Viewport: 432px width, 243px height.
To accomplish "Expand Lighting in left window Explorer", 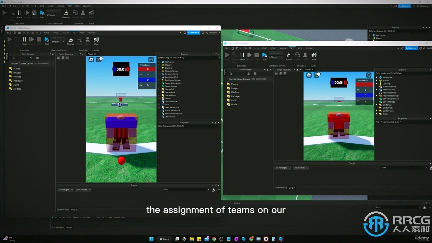I will [x=159, y=68].
